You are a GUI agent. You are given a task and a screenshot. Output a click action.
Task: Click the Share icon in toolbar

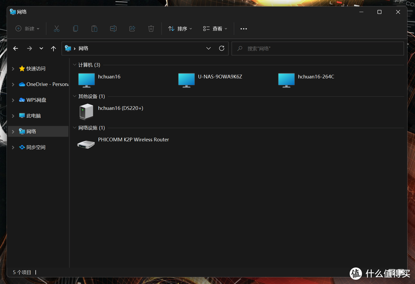coord(132,28)
